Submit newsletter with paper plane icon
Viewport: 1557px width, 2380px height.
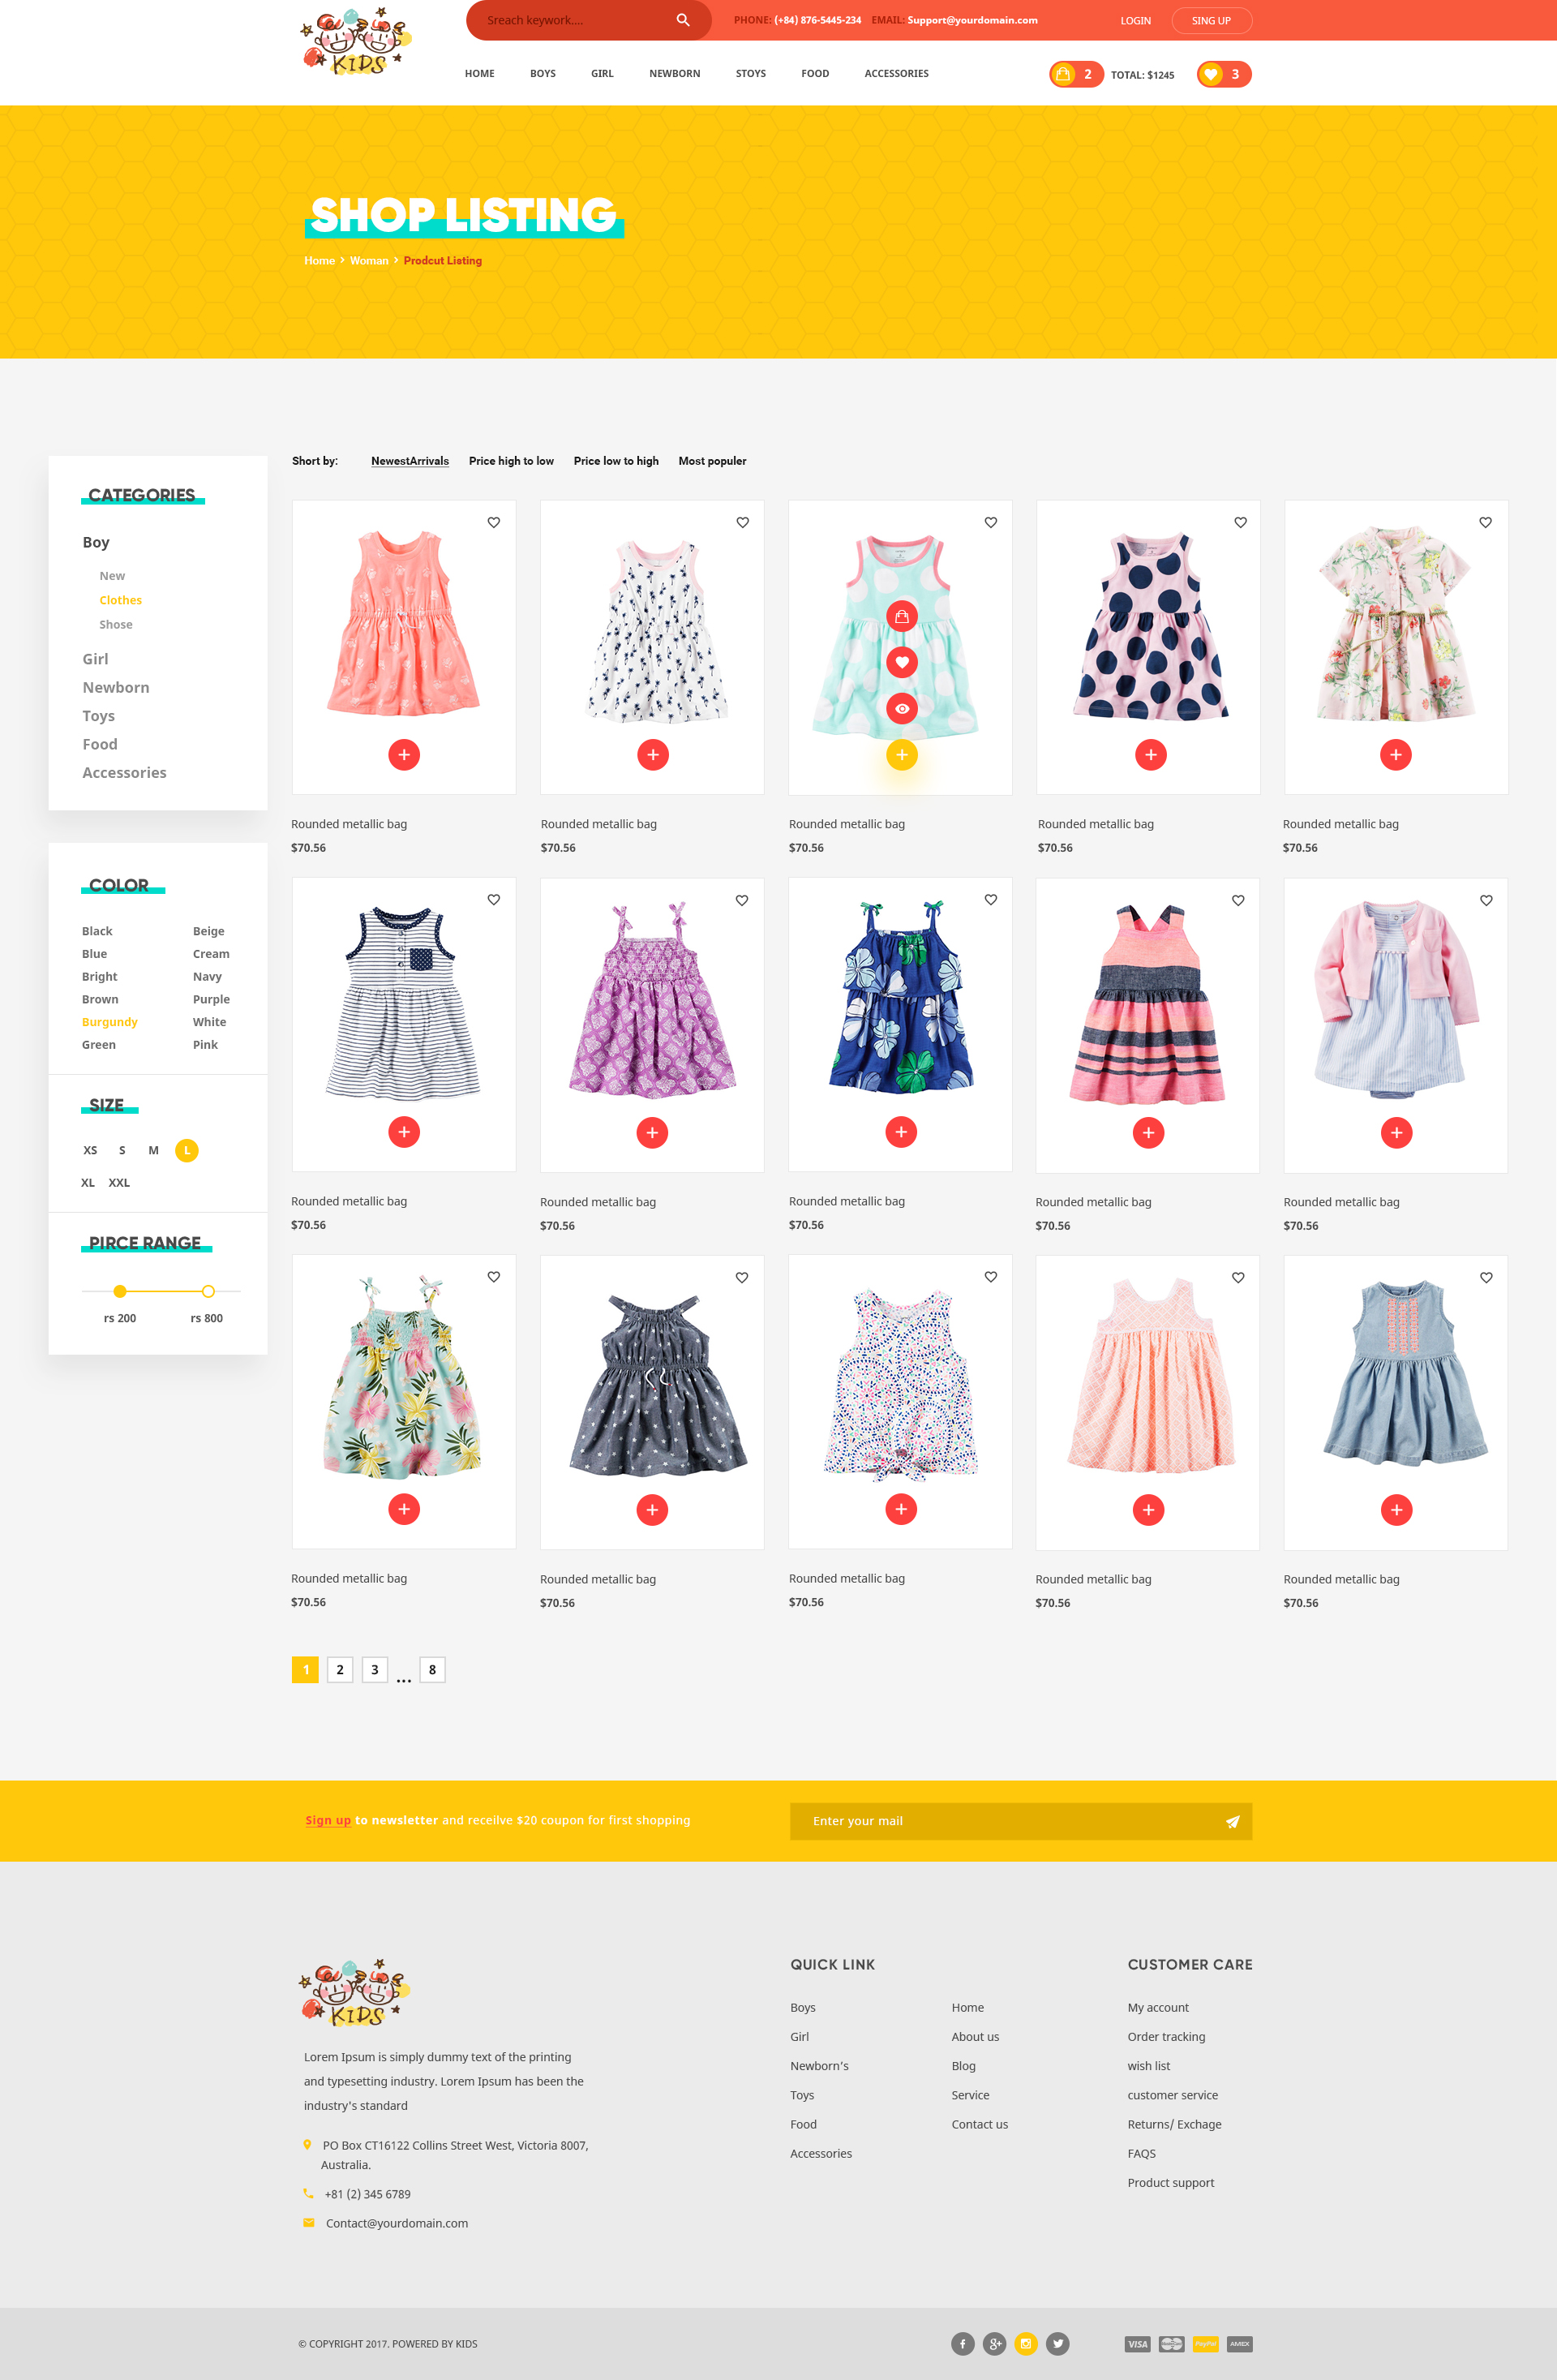(x=1232, y=1821)
